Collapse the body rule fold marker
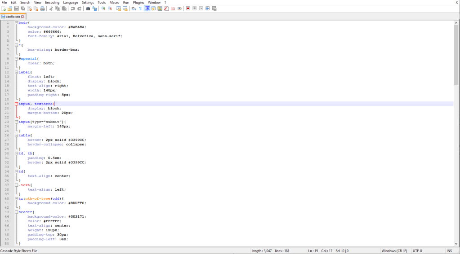The height and width of the screenshot is (254, 460). (x=17, y=22)
